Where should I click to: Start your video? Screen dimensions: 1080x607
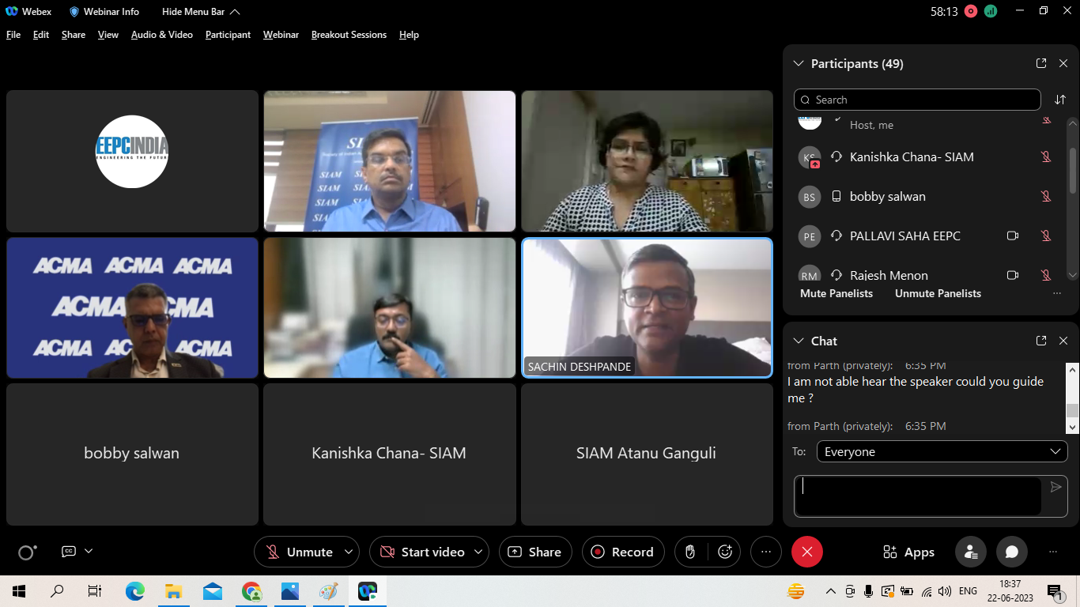[422, 552]
